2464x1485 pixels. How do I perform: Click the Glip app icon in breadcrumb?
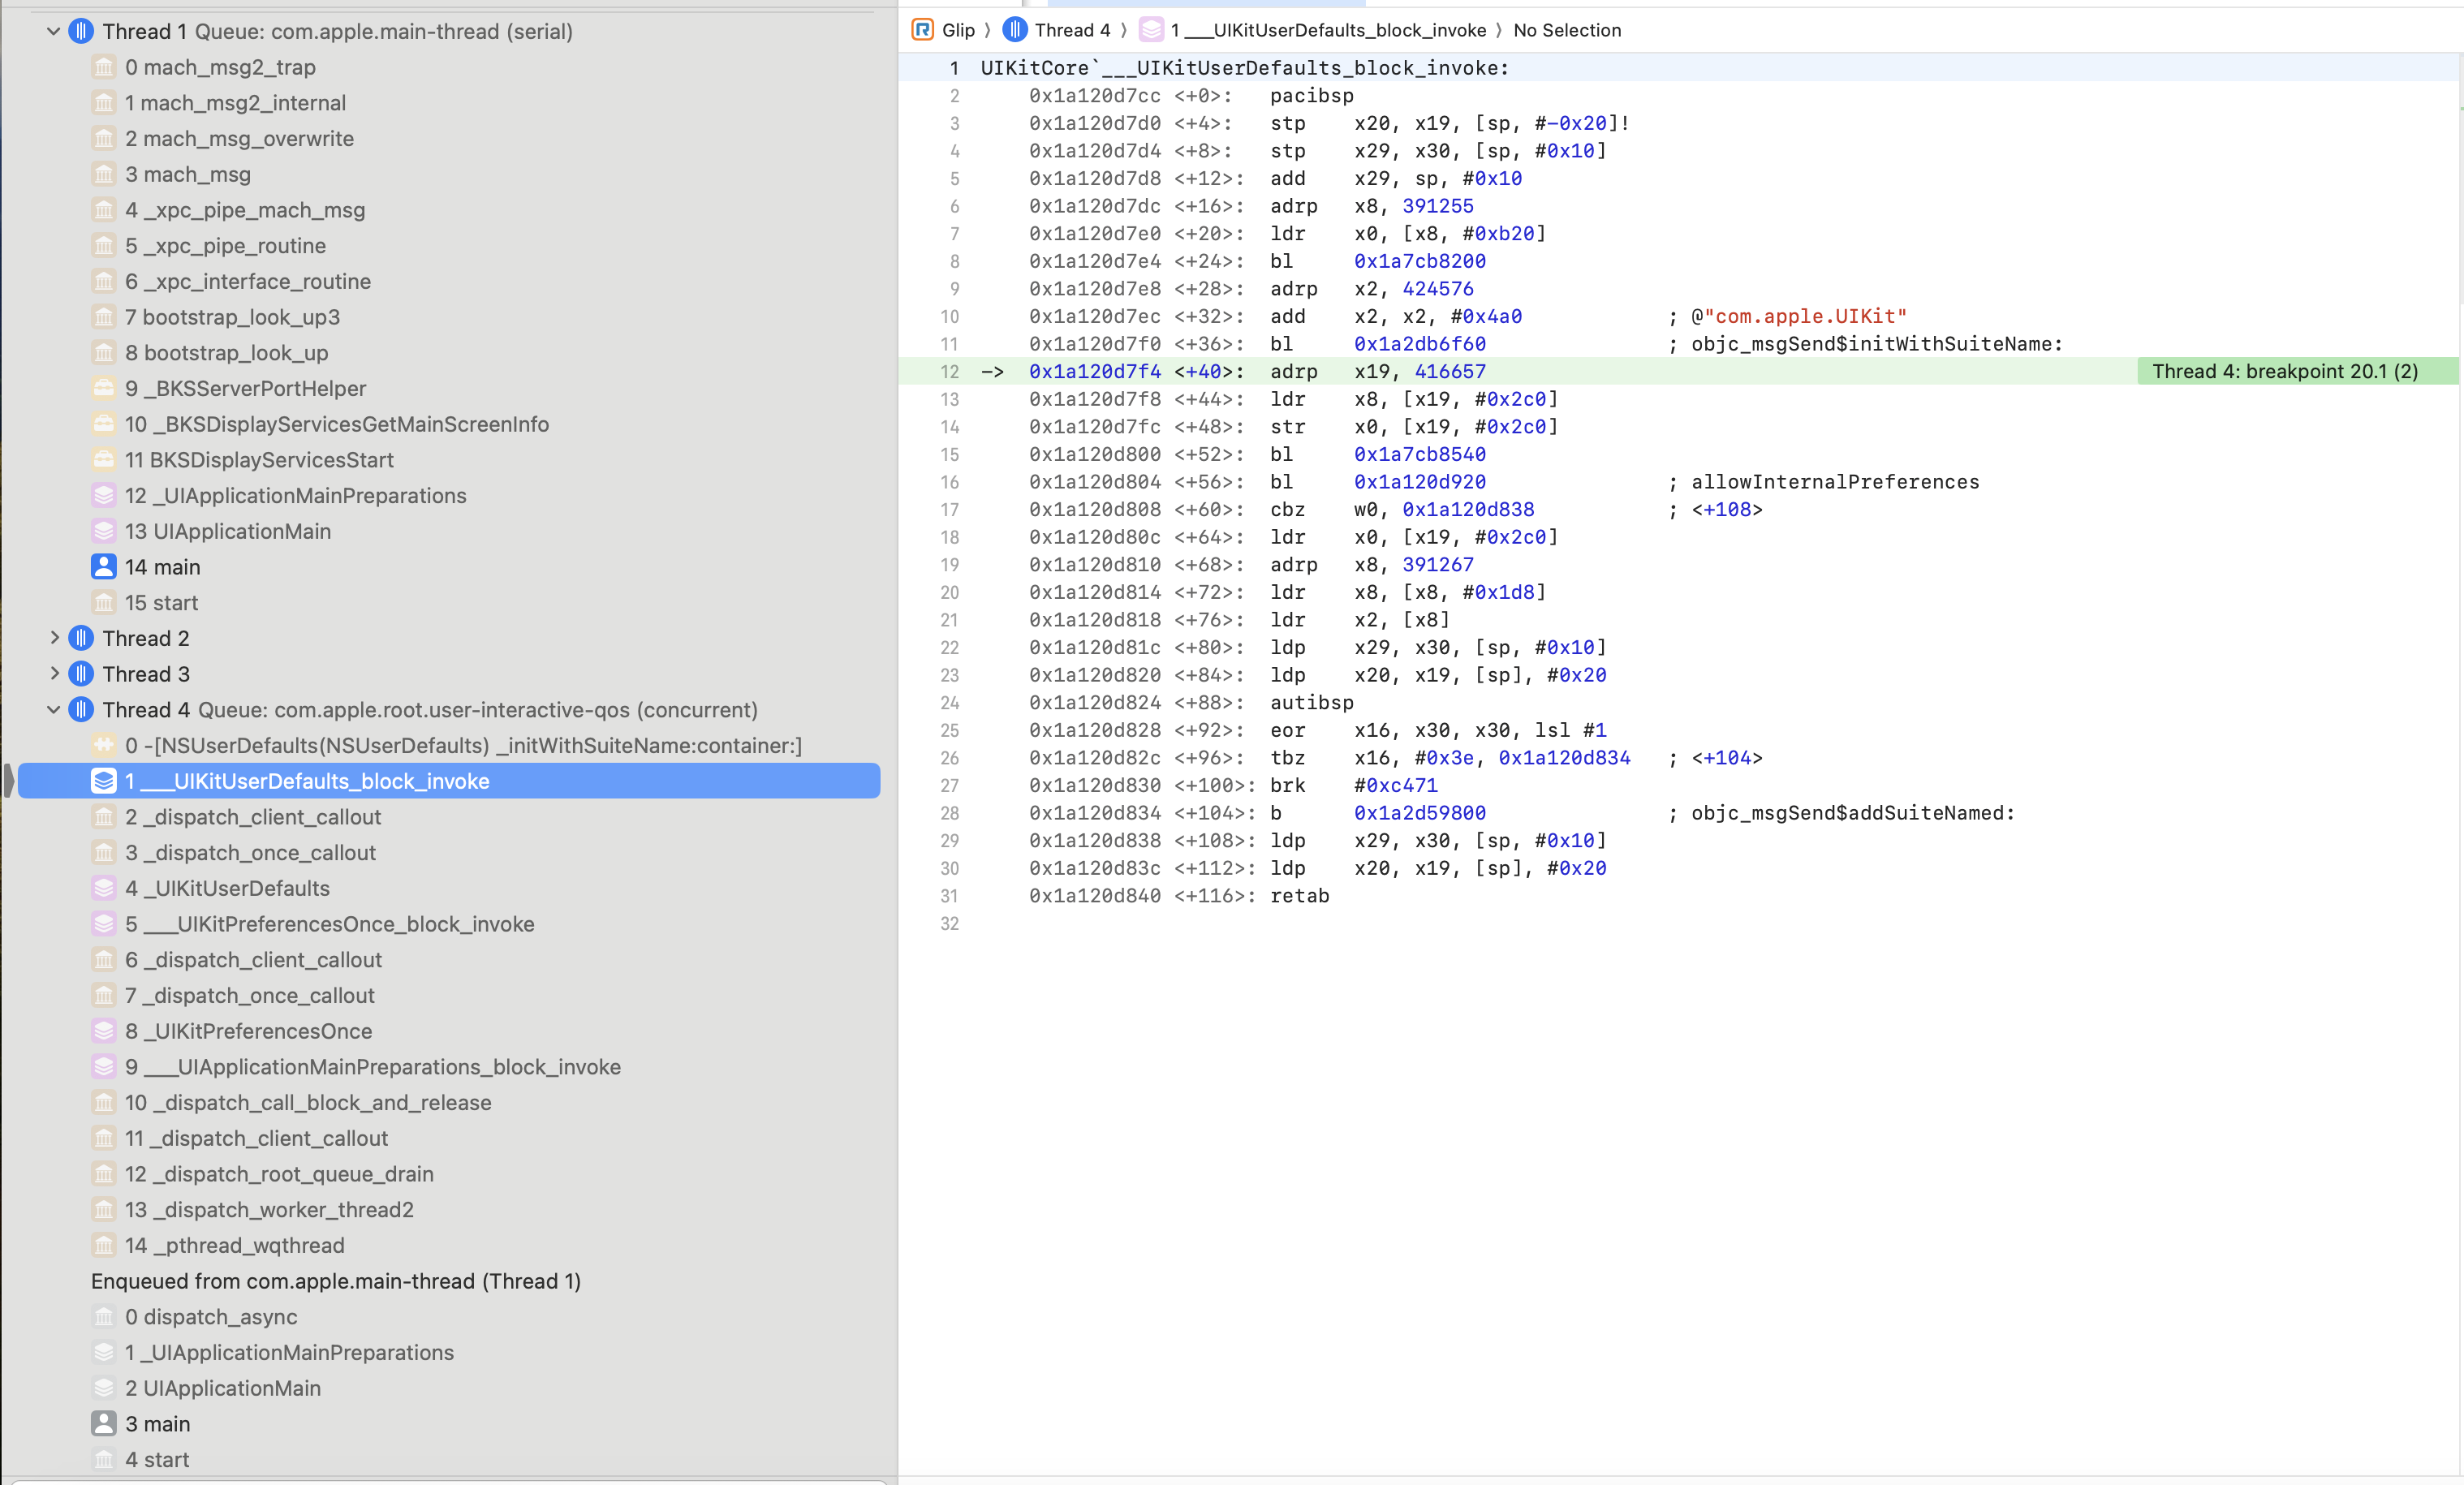pyautogui.click(x=922, y=30)
